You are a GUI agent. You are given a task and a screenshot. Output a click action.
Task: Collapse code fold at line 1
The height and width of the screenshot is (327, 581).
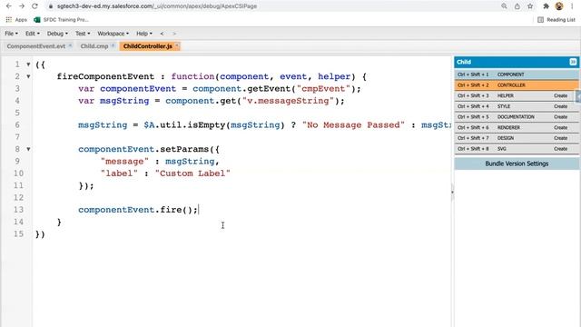pyautogui.click(x=28, y=64)
